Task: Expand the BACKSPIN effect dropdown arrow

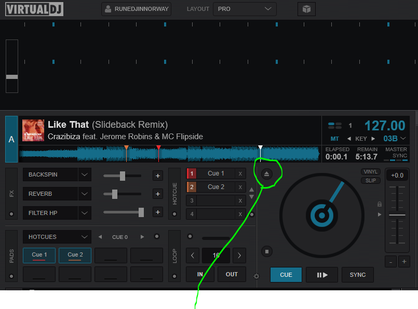Action: point(85,174)
